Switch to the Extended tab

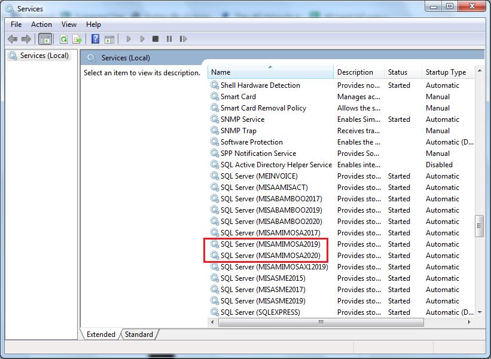pos(101,335)
